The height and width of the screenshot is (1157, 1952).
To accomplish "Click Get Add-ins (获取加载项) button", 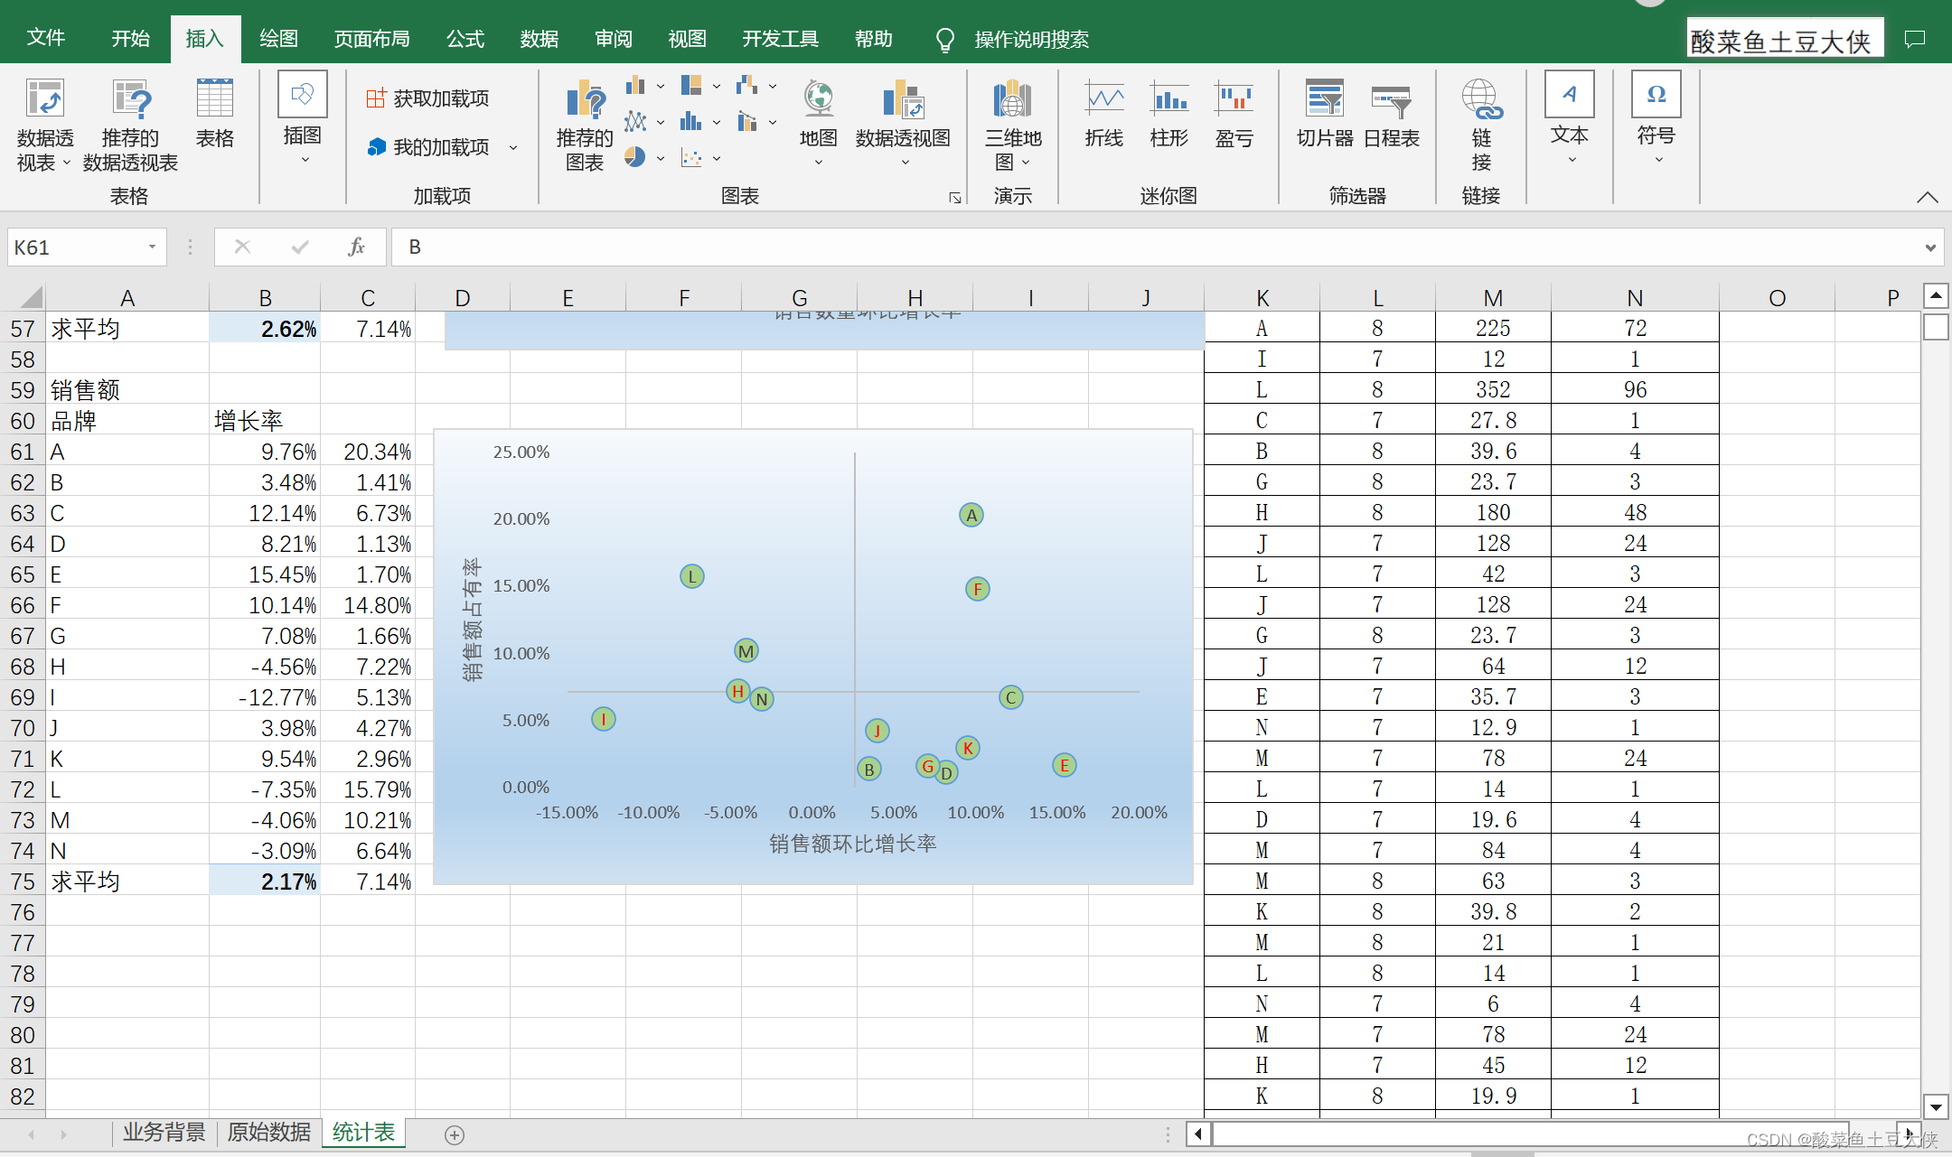I will coord(428,98).
